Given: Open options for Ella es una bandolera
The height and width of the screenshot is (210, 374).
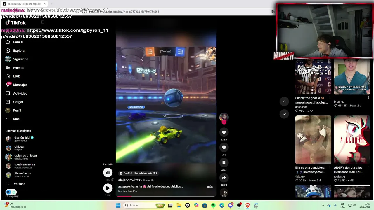Looking at the screenshot, I should click(x=330, y=167).
